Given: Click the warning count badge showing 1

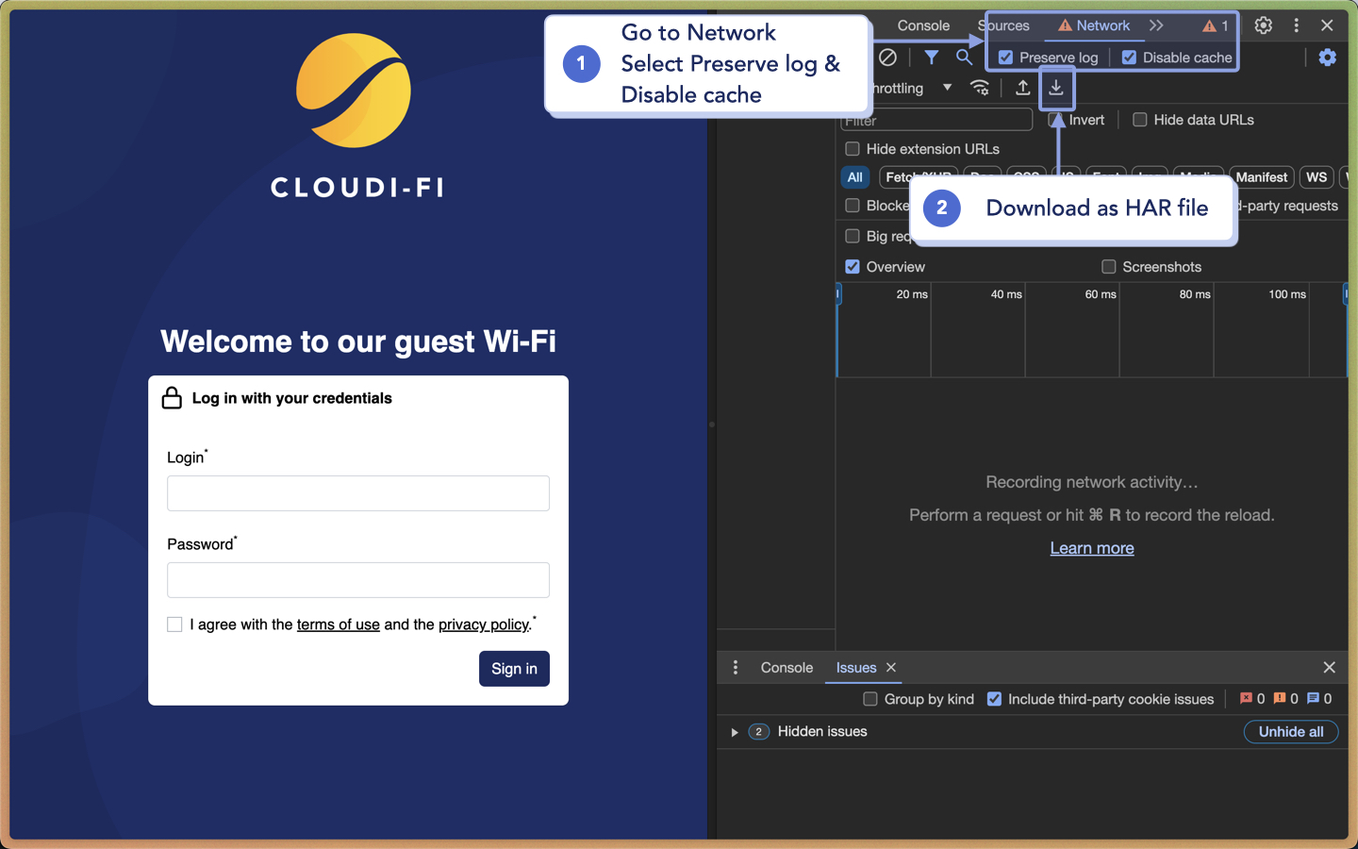Looking at the screenshot, I should coord(1216,25).
